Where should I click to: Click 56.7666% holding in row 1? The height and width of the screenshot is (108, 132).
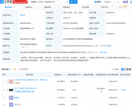[61, 81]
